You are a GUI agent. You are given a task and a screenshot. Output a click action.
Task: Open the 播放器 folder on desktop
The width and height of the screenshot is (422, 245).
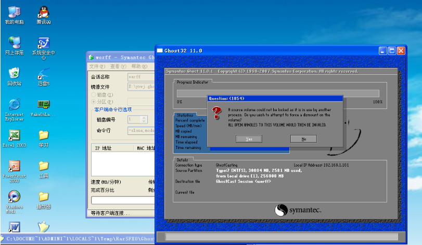[x=43, y=200]
